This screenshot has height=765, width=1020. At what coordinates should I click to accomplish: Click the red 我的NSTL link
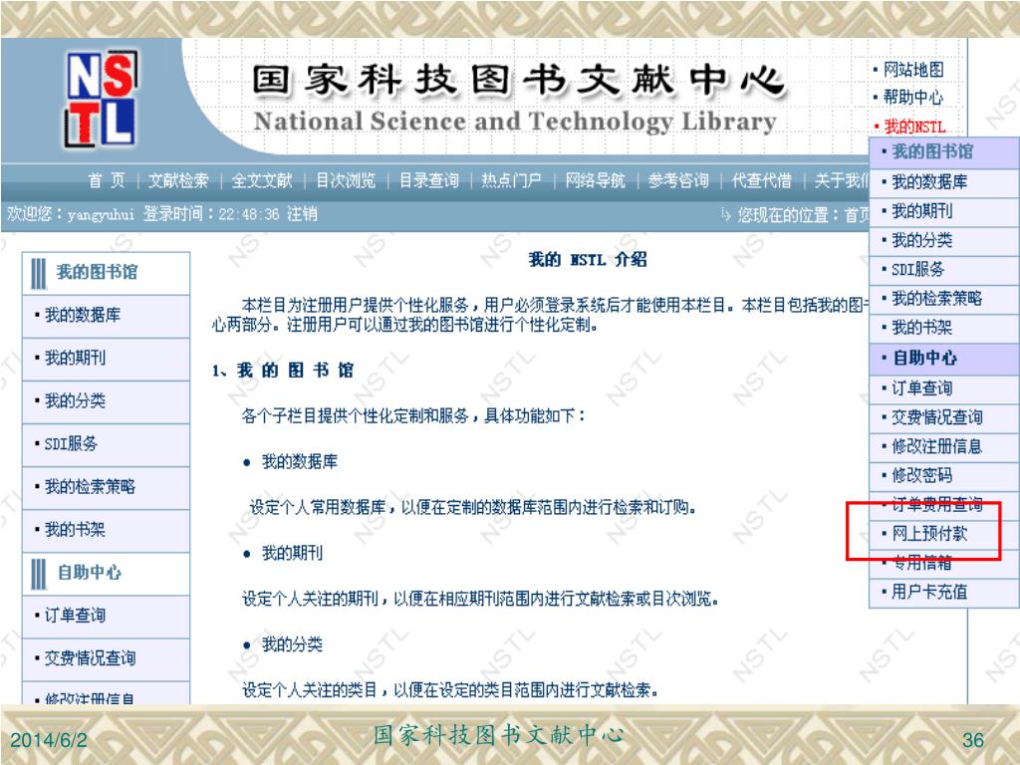[914, 127]
